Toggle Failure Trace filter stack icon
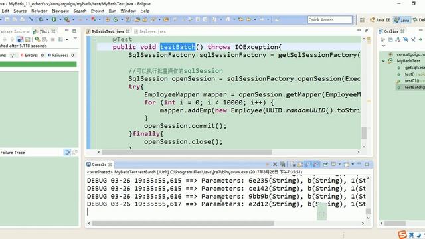Image resolution: width=425 pixels, height=239 pixels. pos(67,152)
